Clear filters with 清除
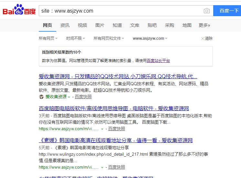 [x=207, y=38]
